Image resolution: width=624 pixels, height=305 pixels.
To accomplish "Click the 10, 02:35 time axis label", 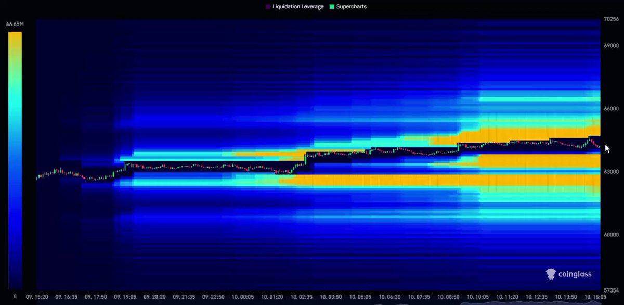I will point(301,297).
